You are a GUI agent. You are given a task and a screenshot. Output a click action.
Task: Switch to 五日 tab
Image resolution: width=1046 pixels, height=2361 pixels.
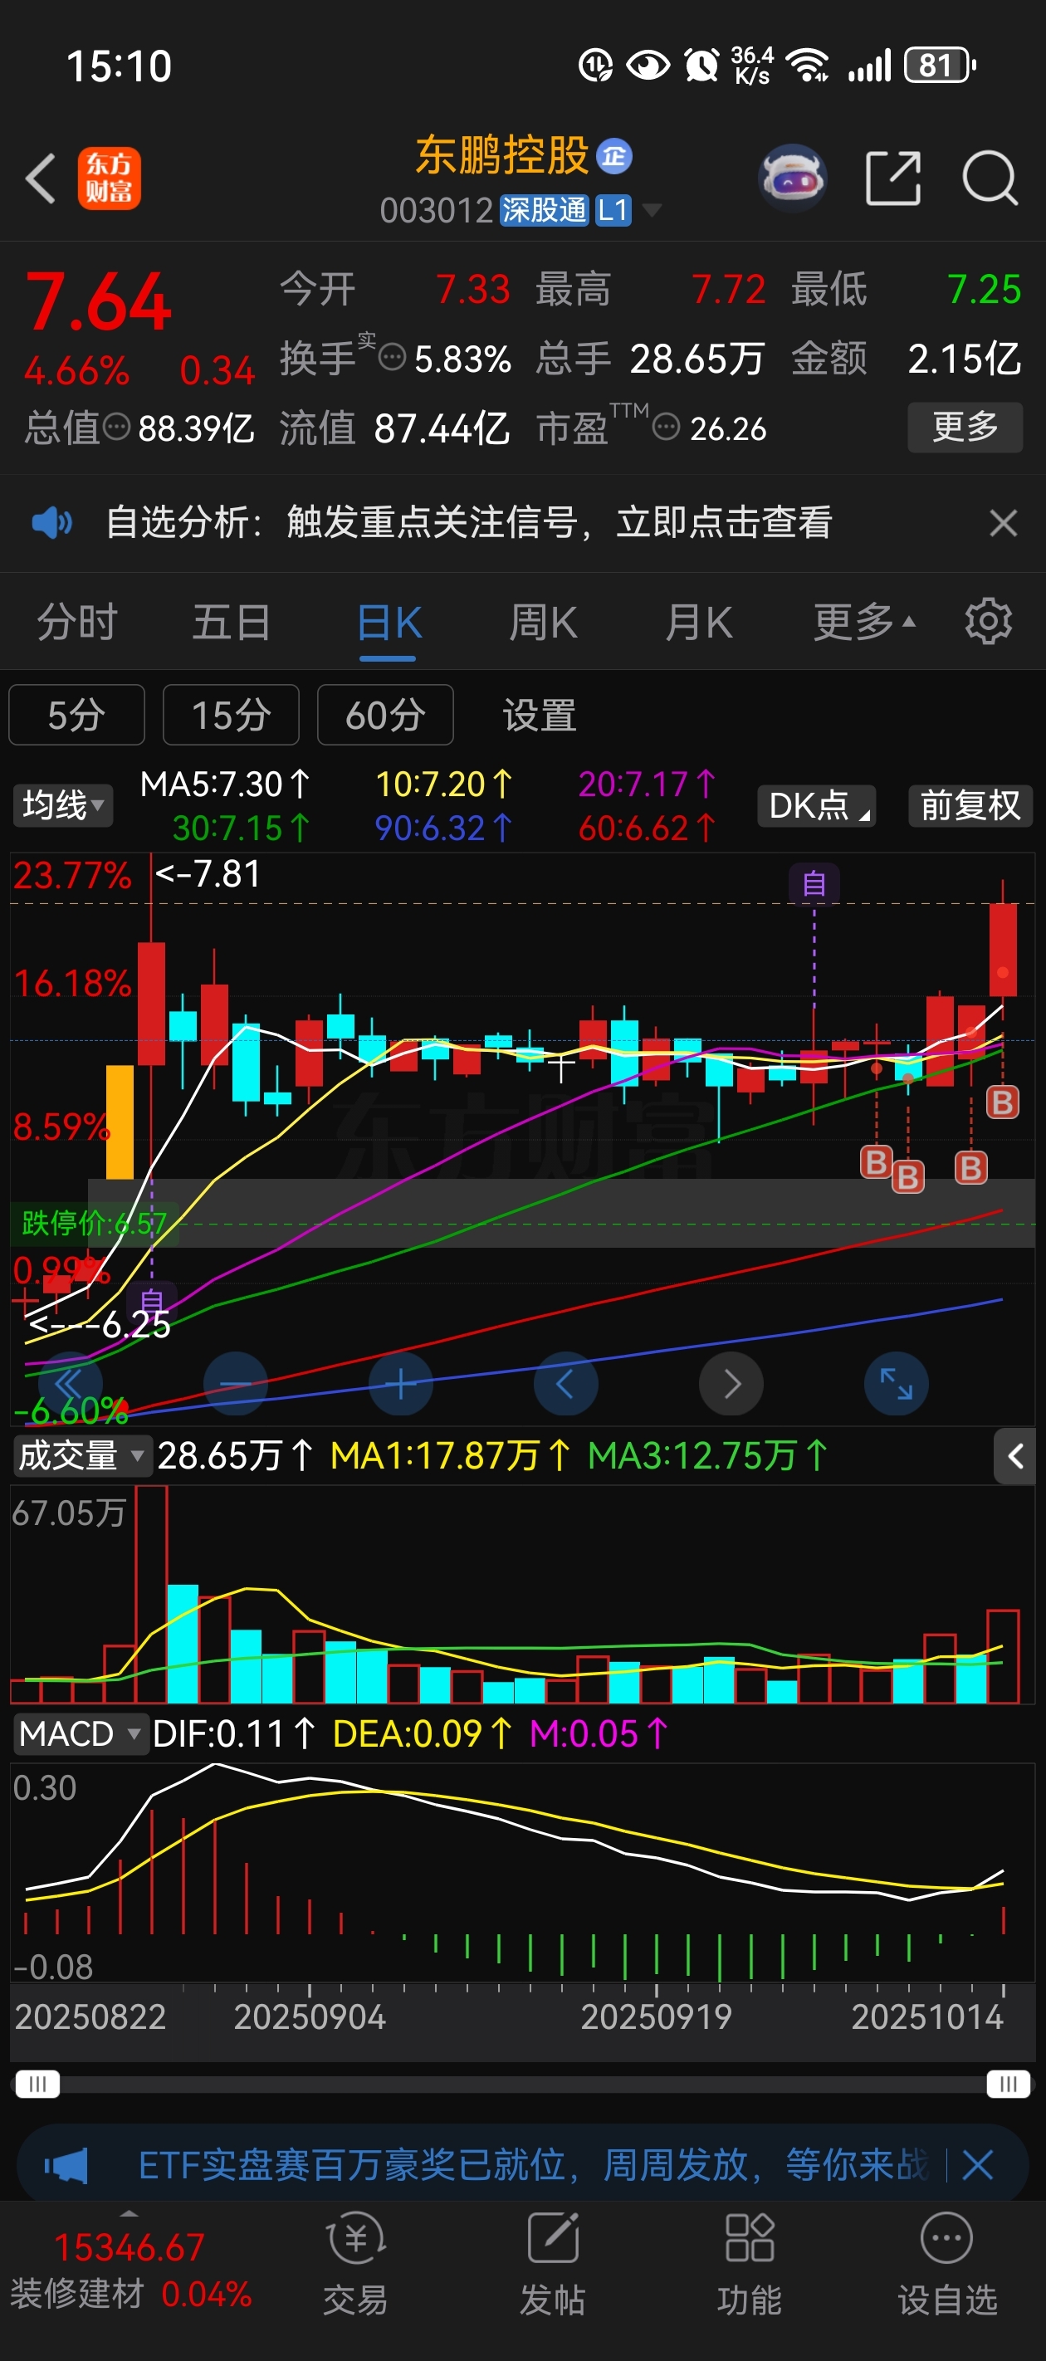click(231, 623)
